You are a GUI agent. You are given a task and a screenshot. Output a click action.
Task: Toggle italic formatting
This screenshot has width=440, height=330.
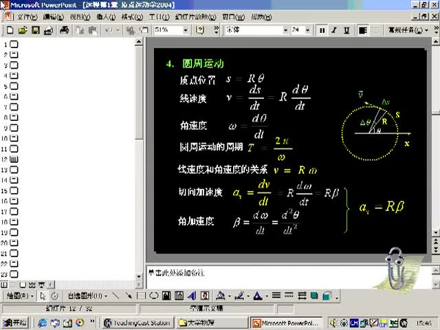[x=334, y=30]
